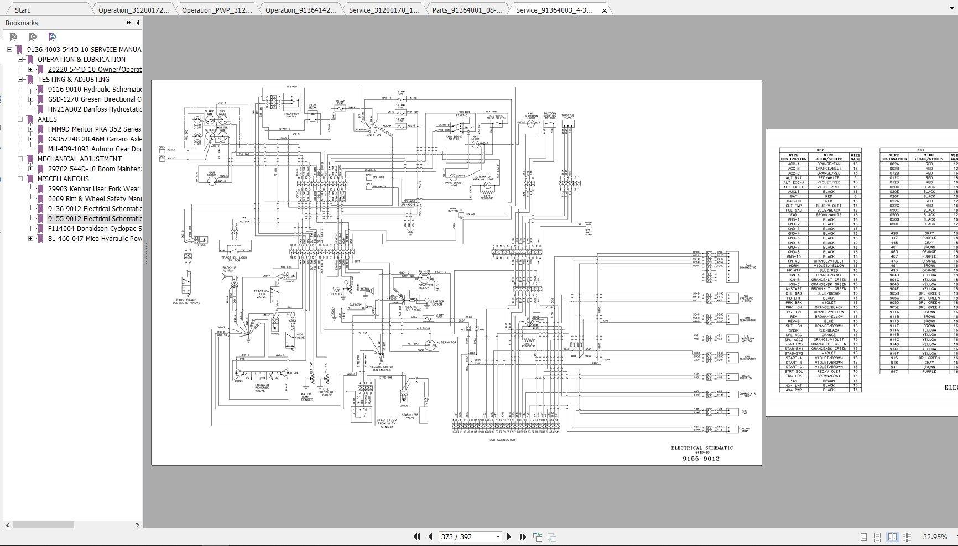Click the previous view navigation icon

tap(537, 537)
